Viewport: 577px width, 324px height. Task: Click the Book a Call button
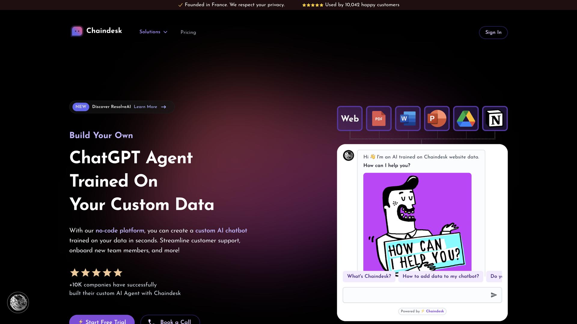[x=170, y=322]
